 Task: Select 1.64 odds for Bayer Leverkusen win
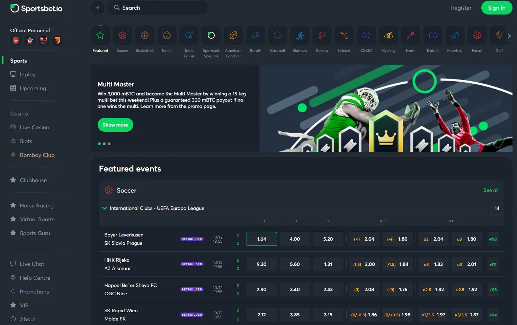pyautogui.click(x=261, y=239)
